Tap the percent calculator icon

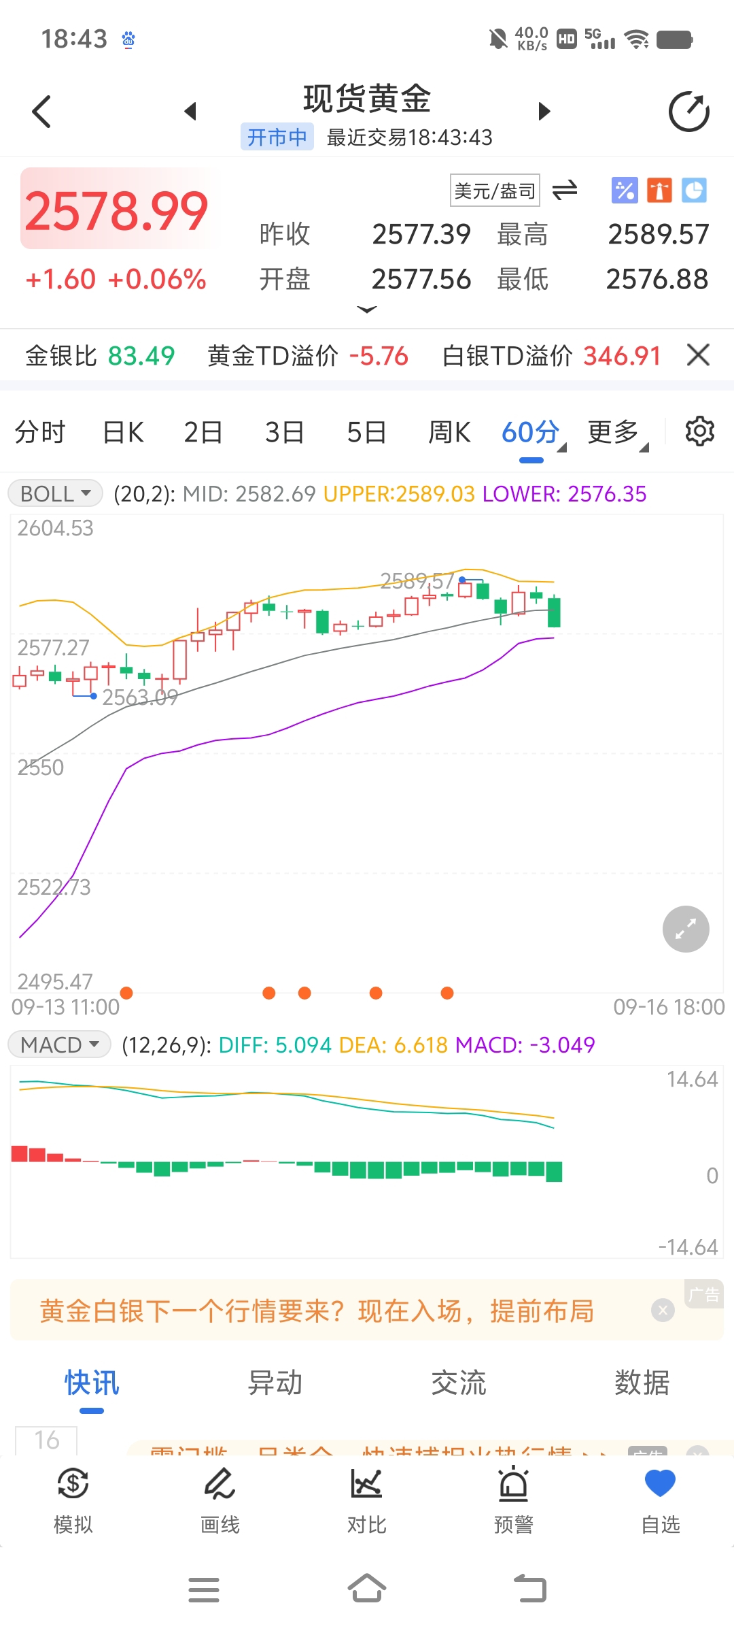coord(625,190)
